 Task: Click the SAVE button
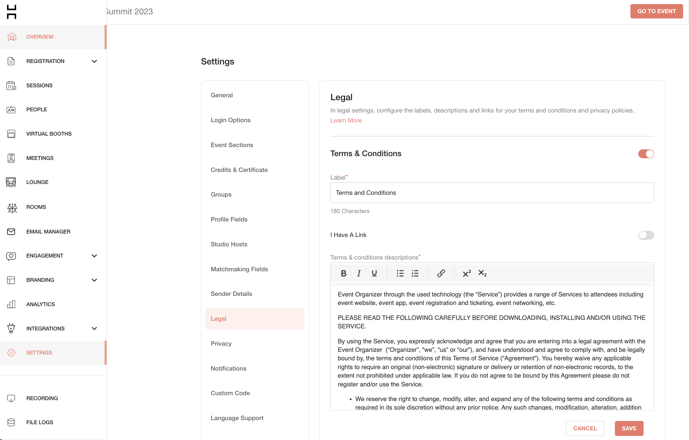coord(629,428)
